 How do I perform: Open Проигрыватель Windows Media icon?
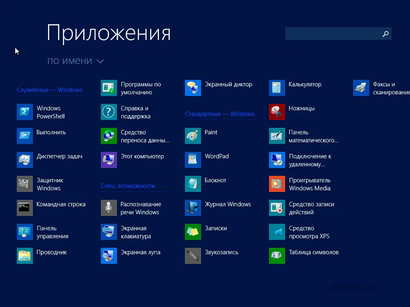point(277,184)
